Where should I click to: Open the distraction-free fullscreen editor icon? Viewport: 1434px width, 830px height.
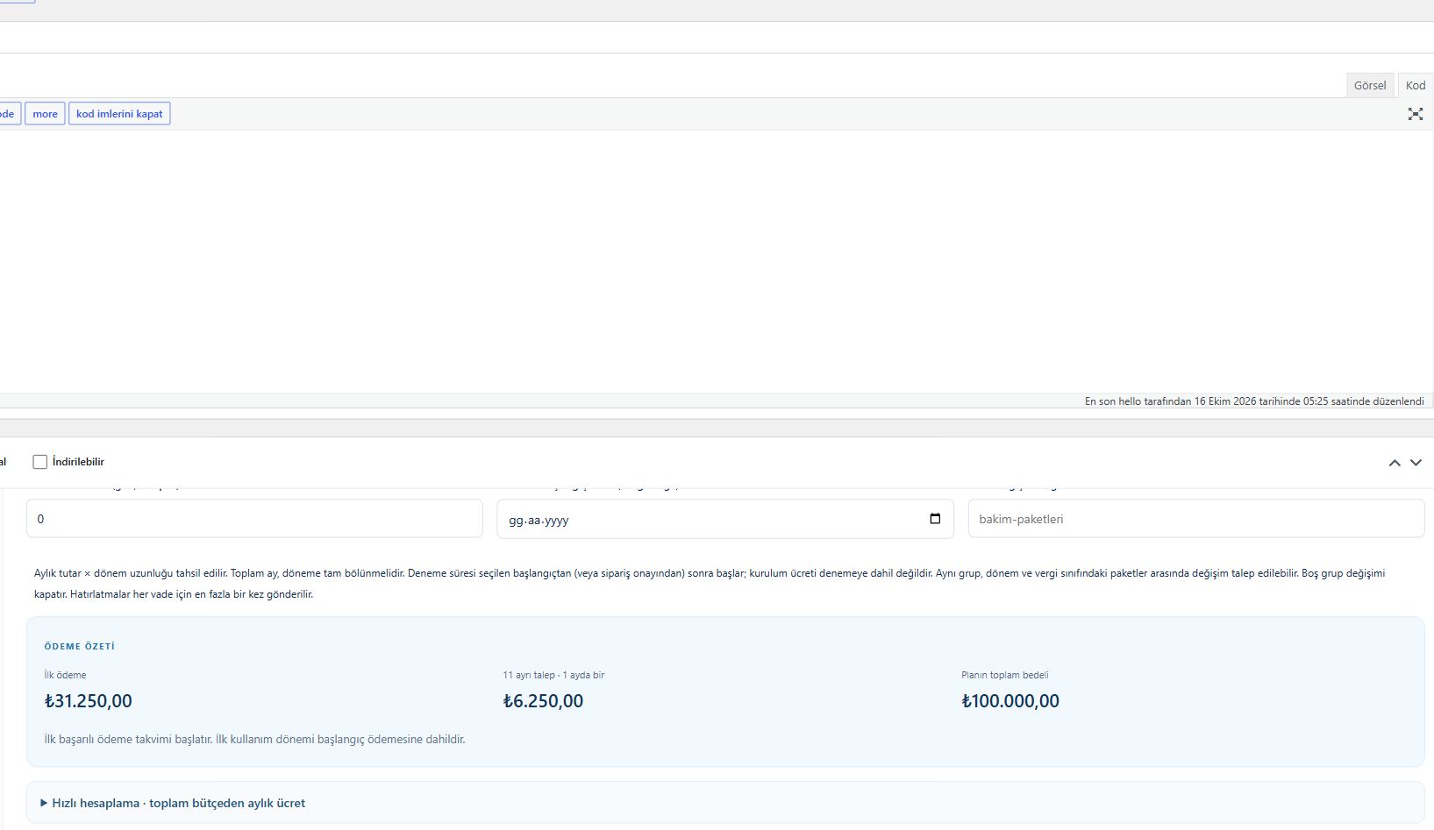[x=1415, y=114]
